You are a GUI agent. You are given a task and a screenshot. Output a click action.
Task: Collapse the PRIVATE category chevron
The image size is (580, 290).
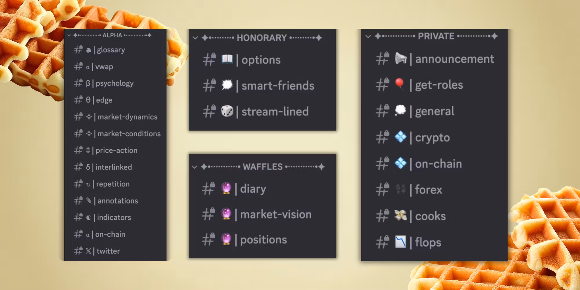[x=368, y=37]
